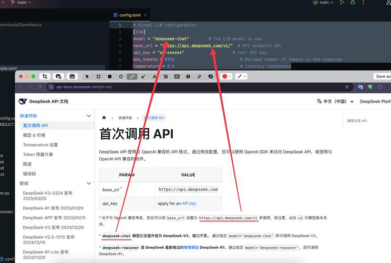
Task: Click the green Run button in IDE
Action: [342, 2]
